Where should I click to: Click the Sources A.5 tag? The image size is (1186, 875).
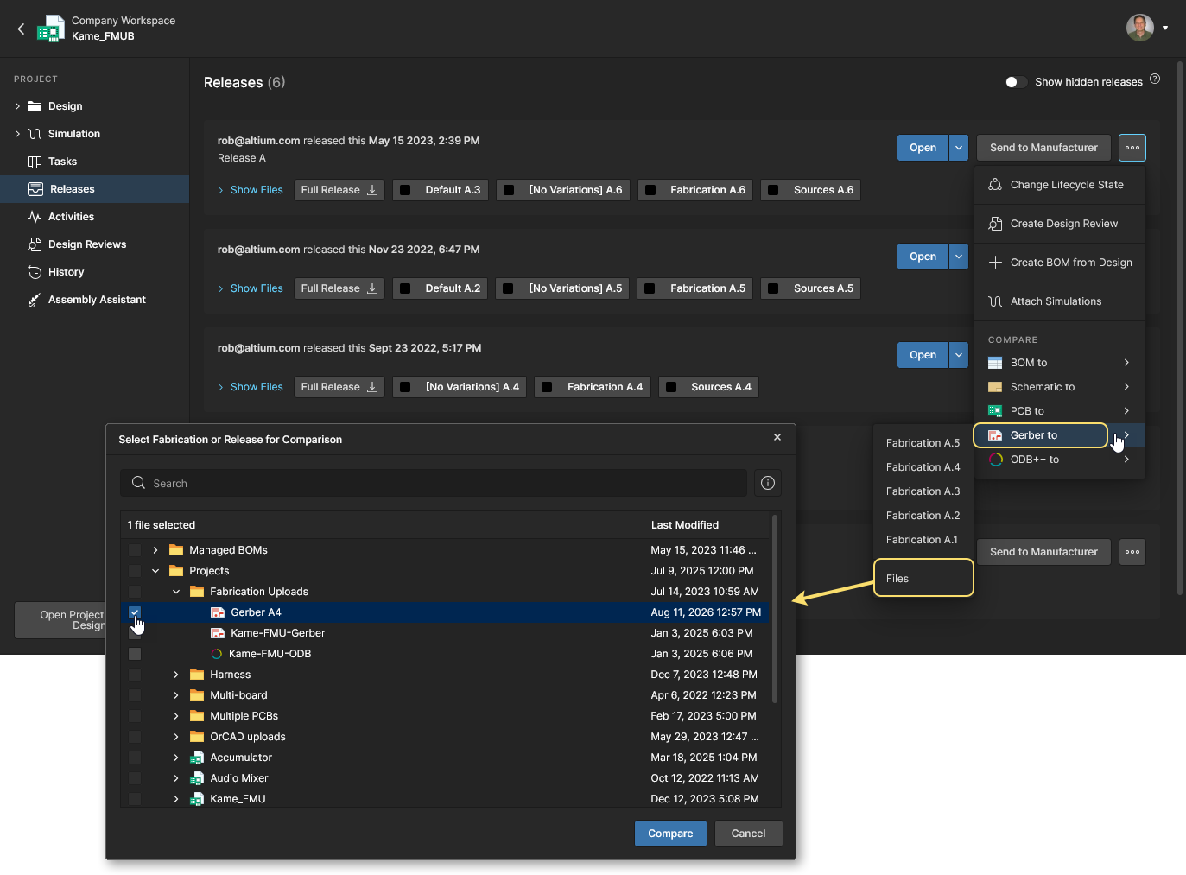click(810, 288)
